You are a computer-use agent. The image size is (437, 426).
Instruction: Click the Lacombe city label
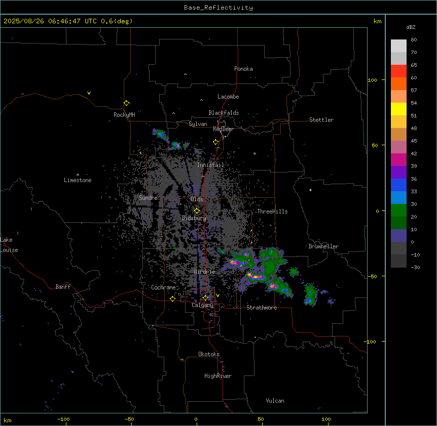point(228,97)
